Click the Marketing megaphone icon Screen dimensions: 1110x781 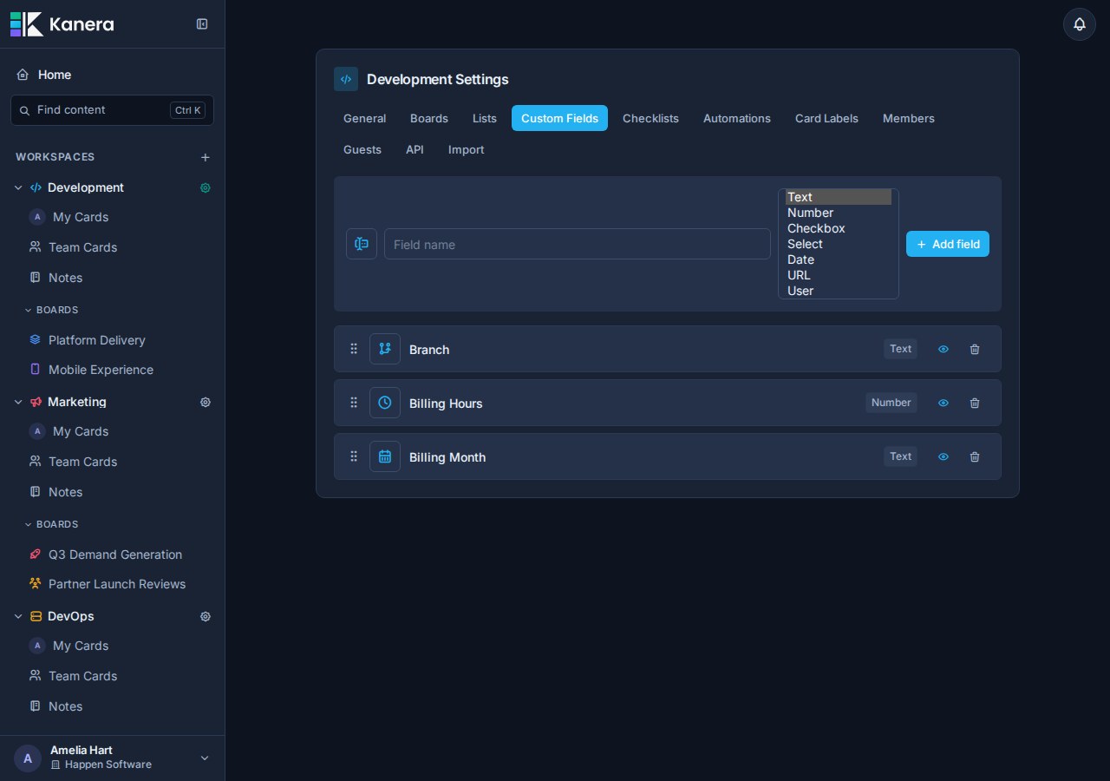point(36,402)
